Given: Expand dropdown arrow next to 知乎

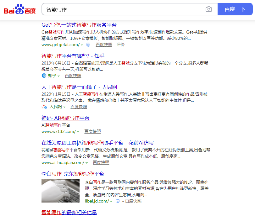Looking at the screenshot, I should [x=58, y=76].
